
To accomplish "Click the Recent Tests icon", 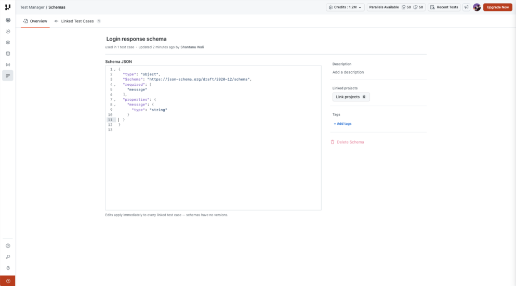I will click(x=432, y=7).
